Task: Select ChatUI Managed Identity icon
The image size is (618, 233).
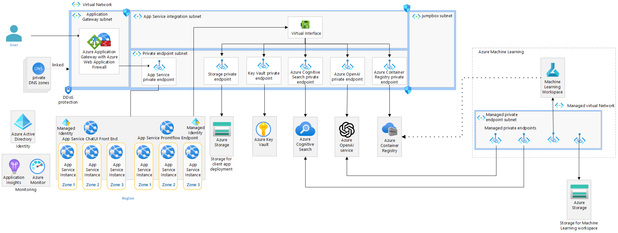Action: point(66,122)
